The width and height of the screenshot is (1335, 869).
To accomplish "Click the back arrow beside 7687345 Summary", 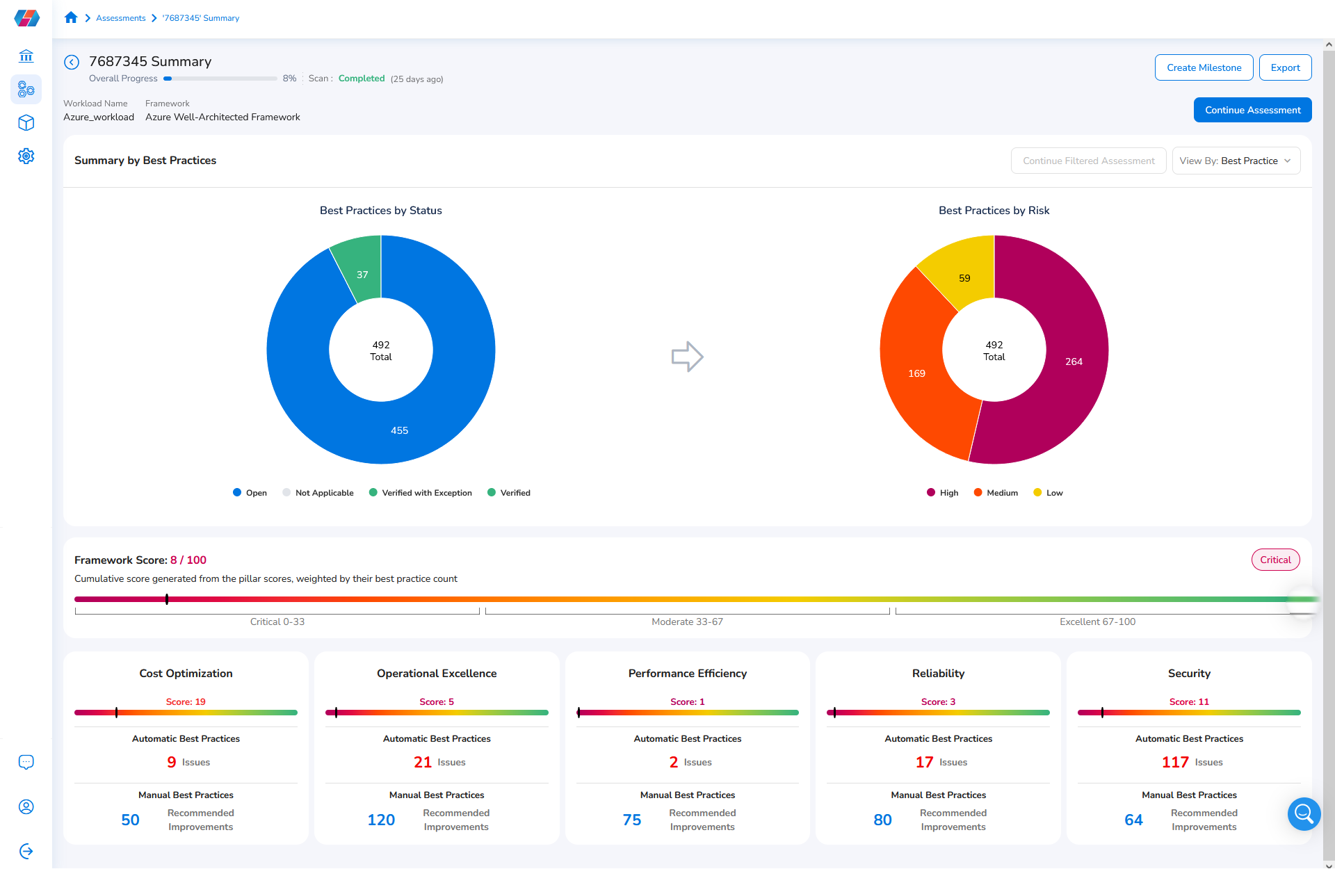I will (72, 62).
